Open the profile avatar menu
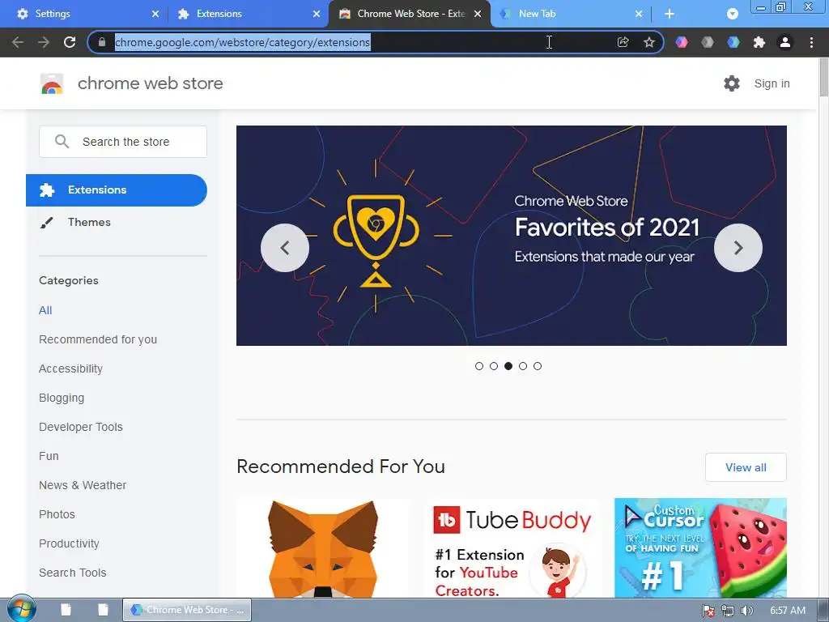 coord(785,42)
